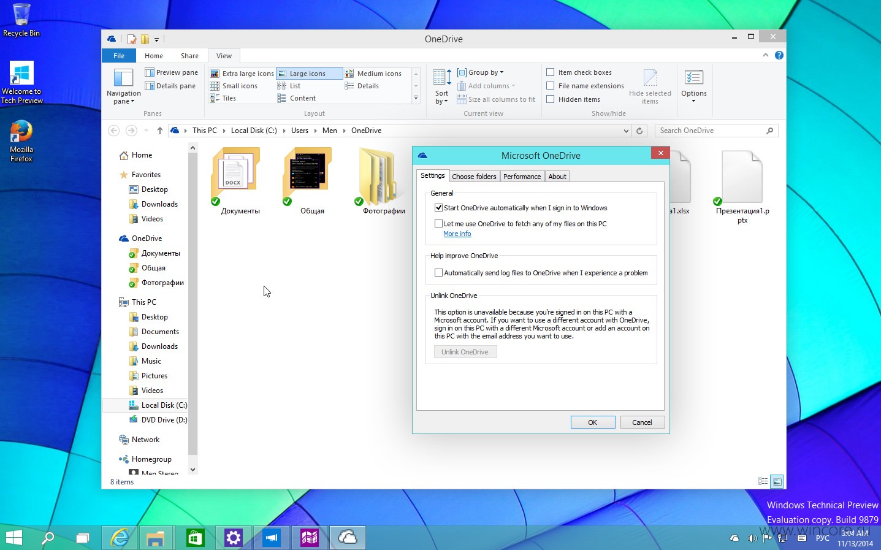Switch to the Home ribbon tab
Image resolution: width=881 pixels, height=550 pixels.
[154, 56]
